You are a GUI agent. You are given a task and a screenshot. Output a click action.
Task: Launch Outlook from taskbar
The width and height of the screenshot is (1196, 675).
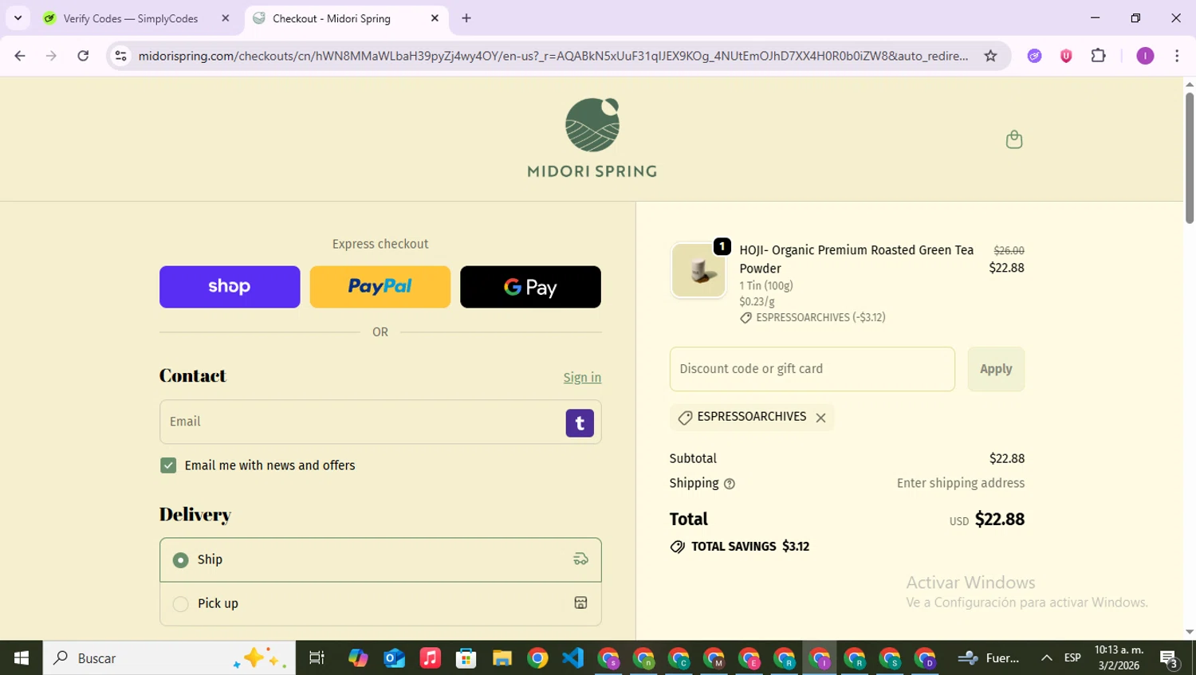pyautogui.click(x=394, y=658)
